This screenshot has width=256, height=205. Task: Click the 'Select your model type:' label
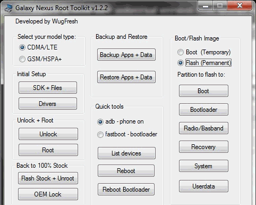pyautogui.click(x=47, y=37)
